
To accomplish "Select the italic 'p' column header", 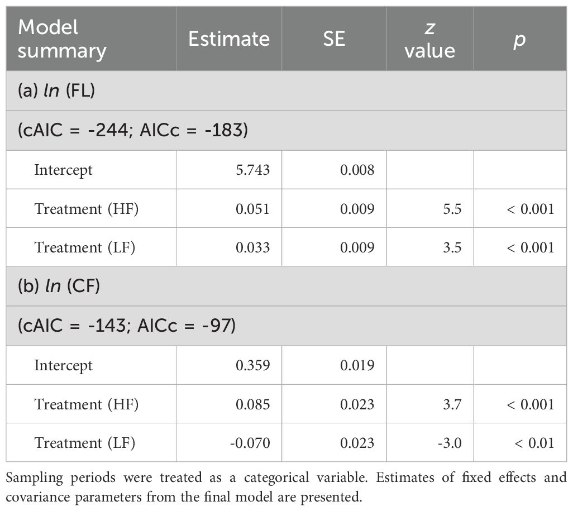I will 519,39.
